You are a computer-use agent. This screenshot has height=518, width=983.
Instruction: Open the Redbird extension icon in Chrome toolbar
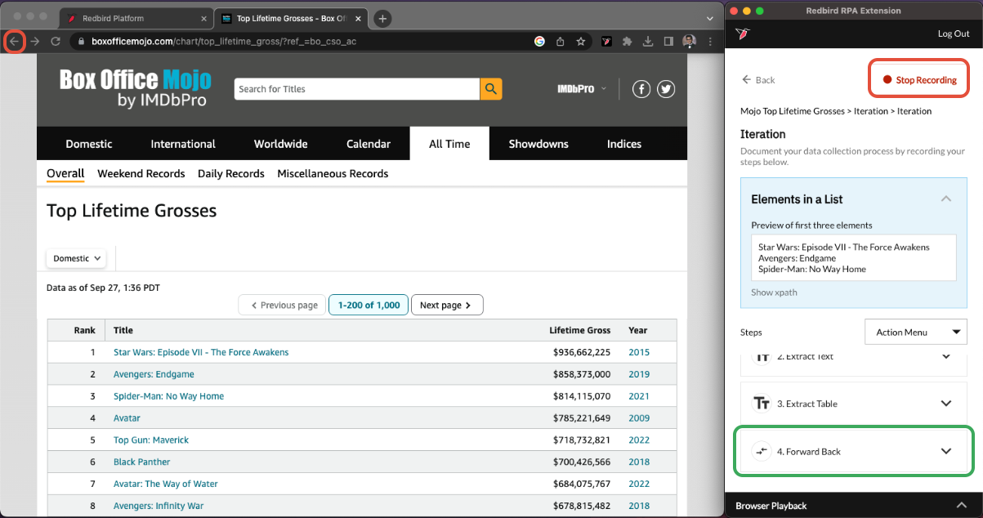pos(607,41)
